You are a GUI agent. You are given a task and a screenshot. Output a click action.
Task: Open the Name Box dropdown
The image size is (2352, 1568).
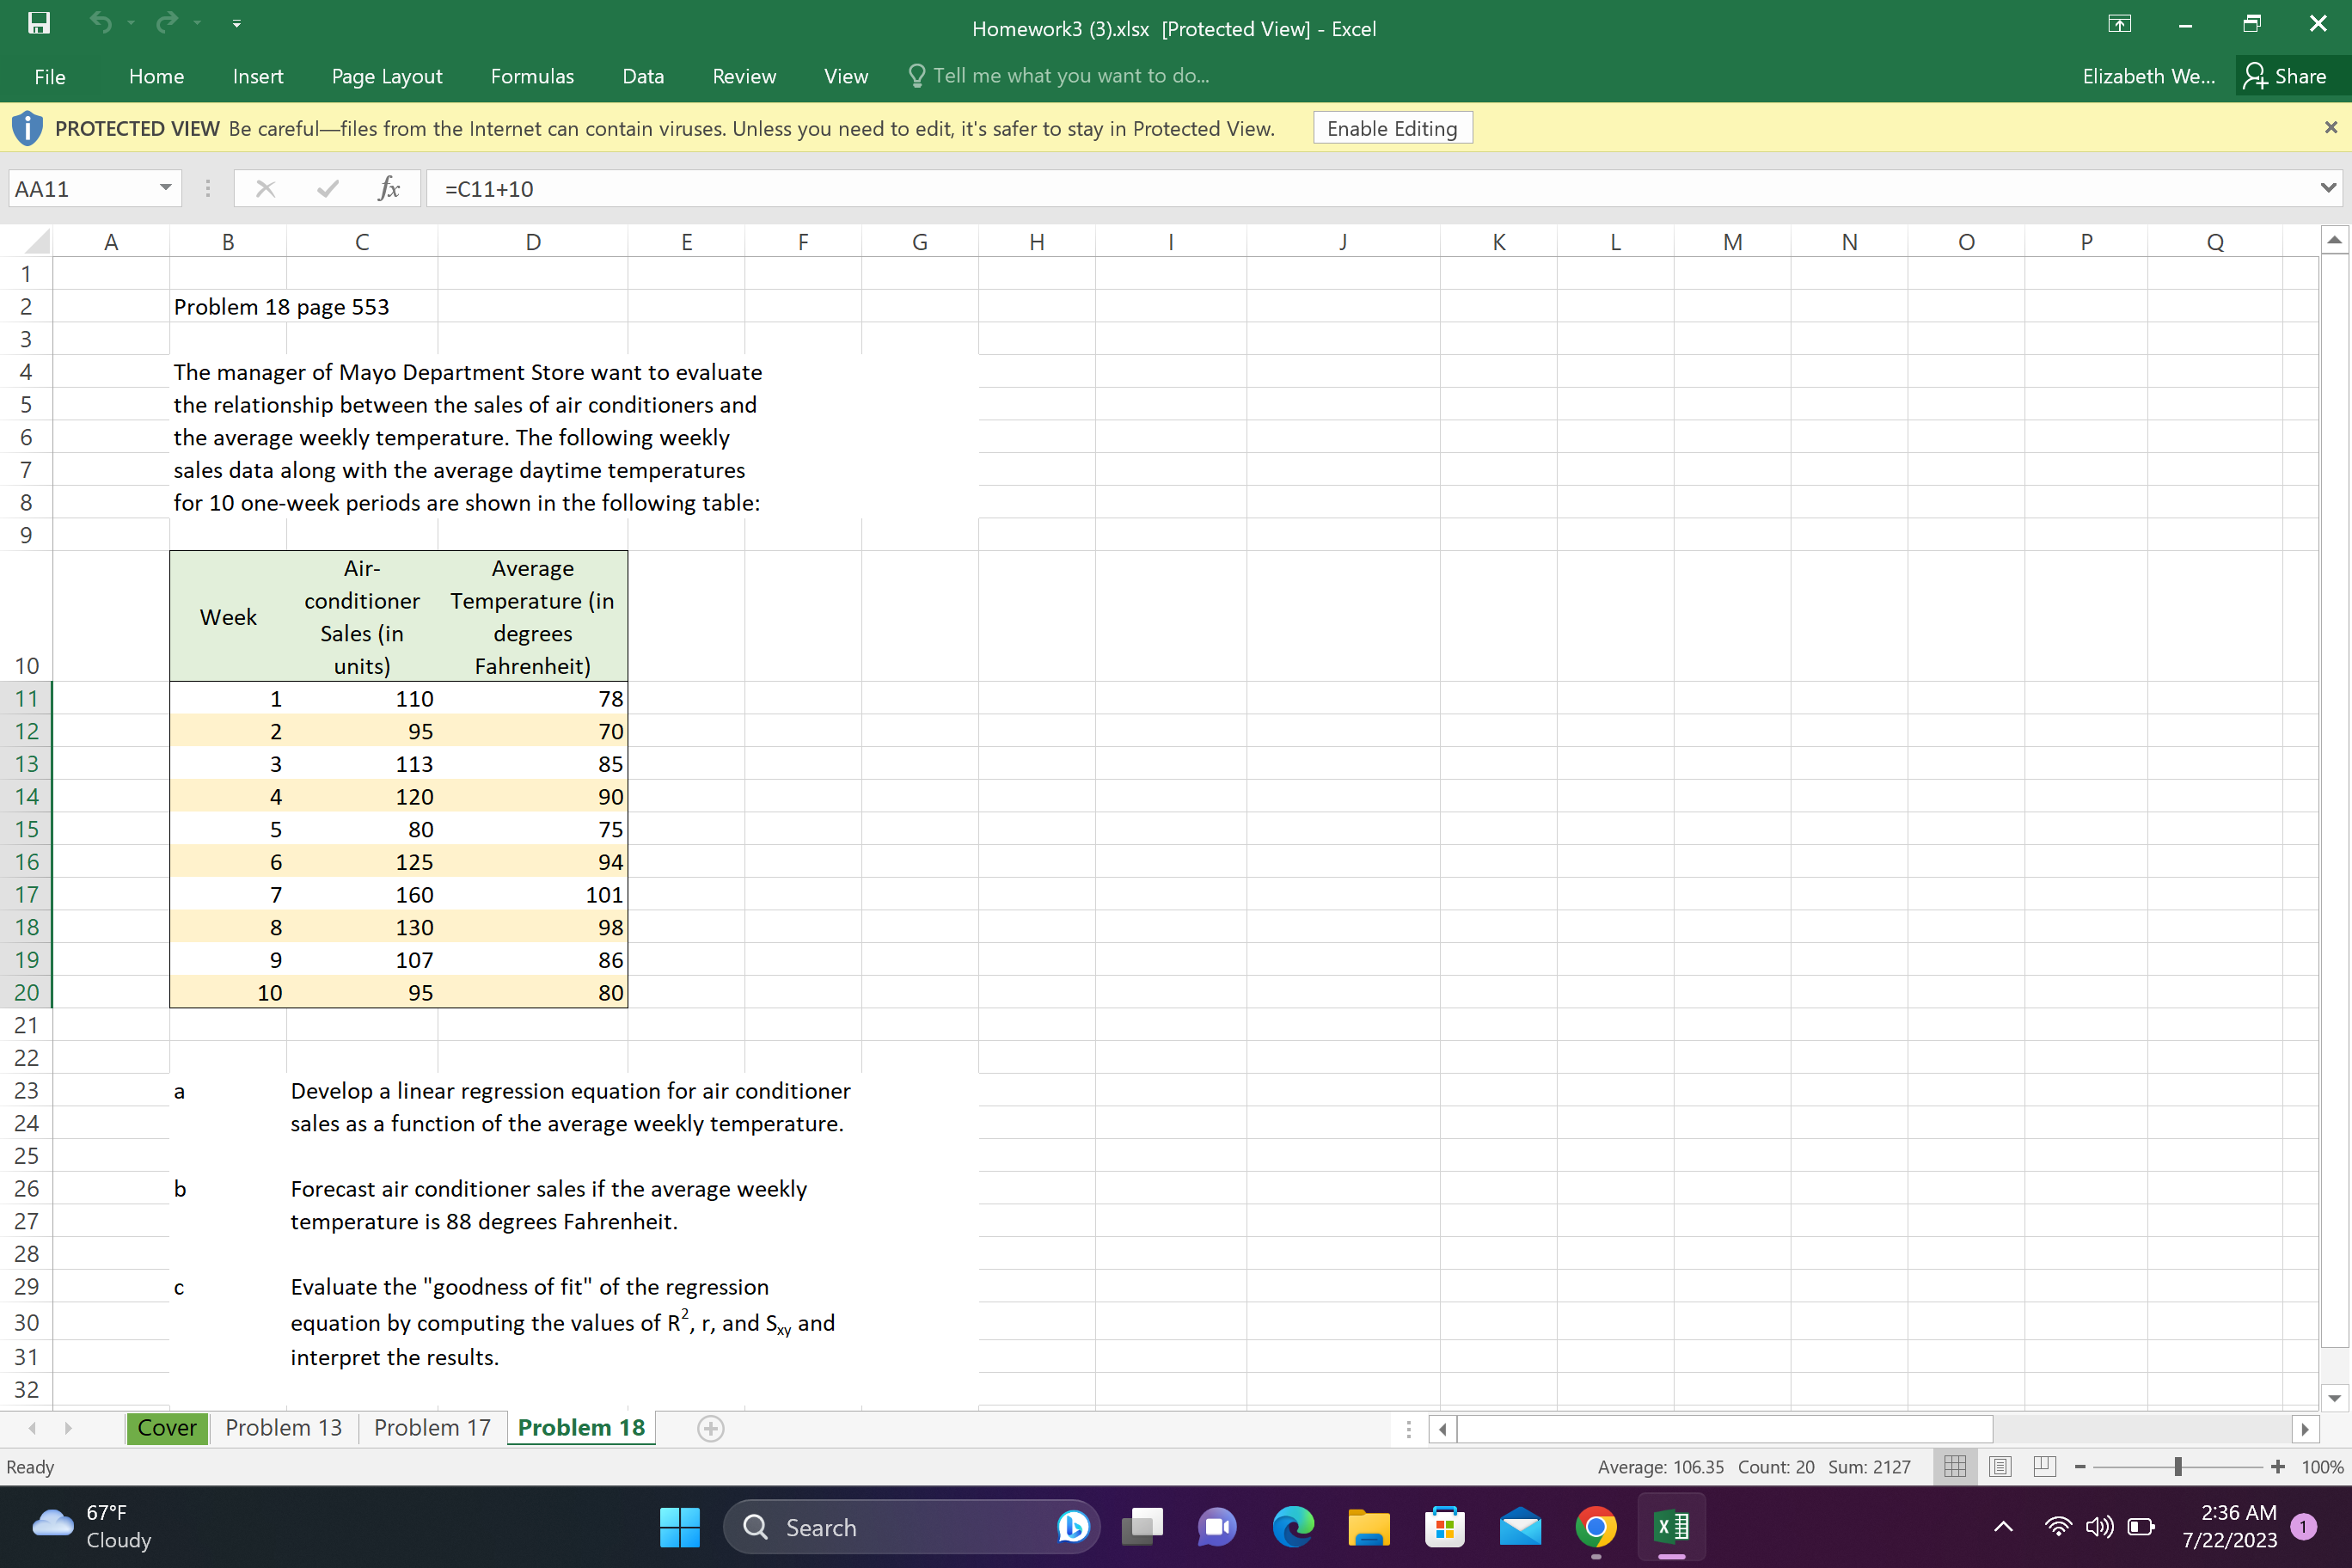[x=165, y=188]
